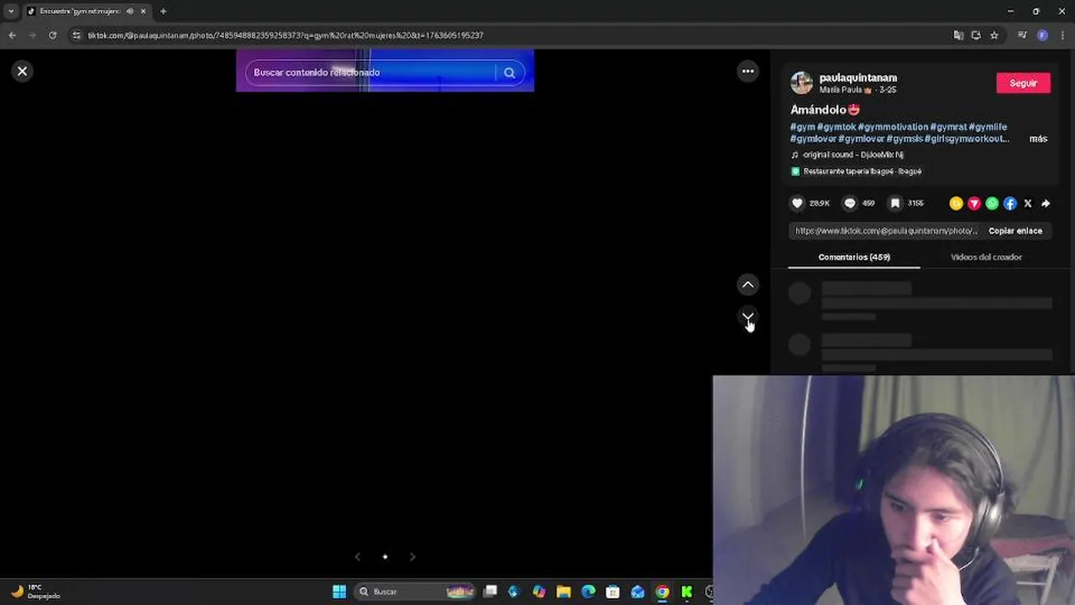The image size is (1075, 605).
Task: Open the paulaquintanam username link
Action: [858, 77]
